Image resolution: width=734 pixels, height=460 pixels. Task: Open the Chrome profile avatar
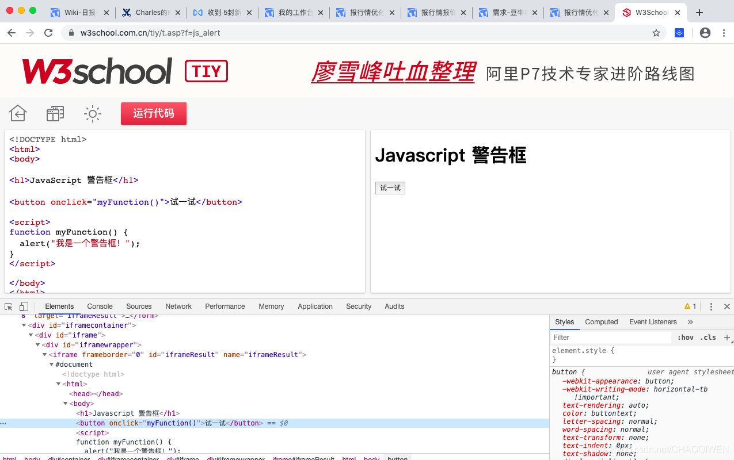click(705, 33)
